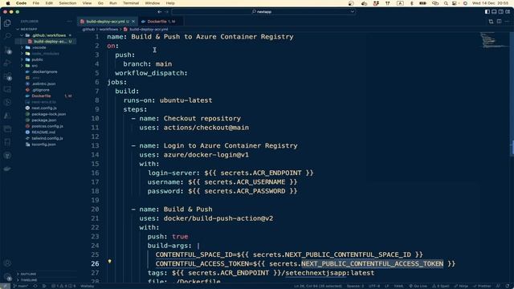Image resolution: width=514 pixels, height=289 pixels.
Task: Toggle the bottom panel layout icon
Action: click(494, 12)
